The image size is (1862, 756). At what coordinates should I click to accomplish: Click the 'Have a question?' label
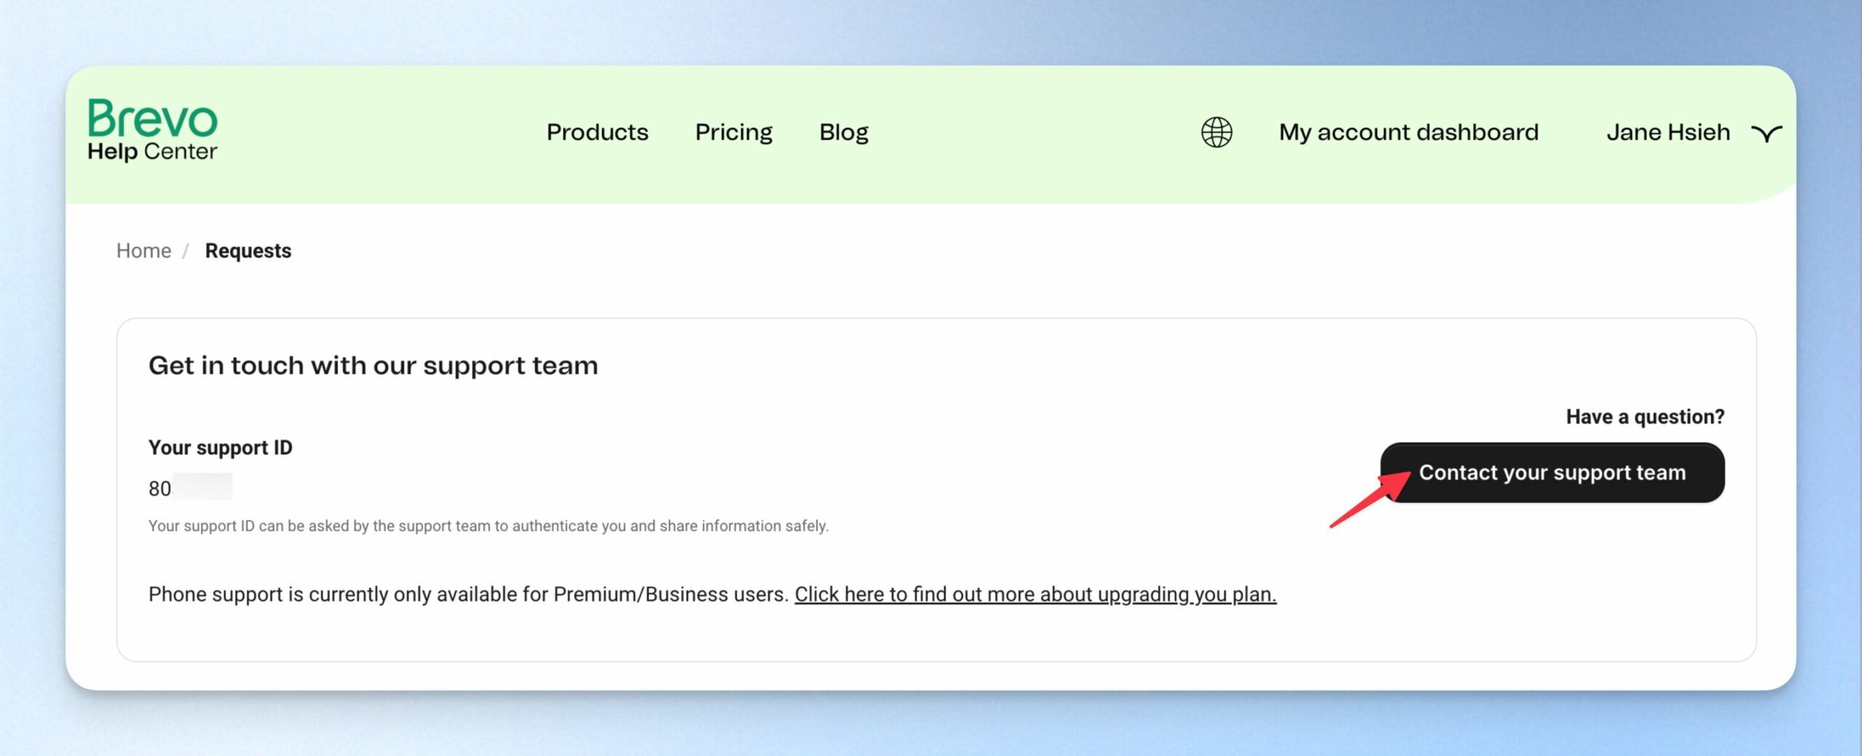(1645, 417)
